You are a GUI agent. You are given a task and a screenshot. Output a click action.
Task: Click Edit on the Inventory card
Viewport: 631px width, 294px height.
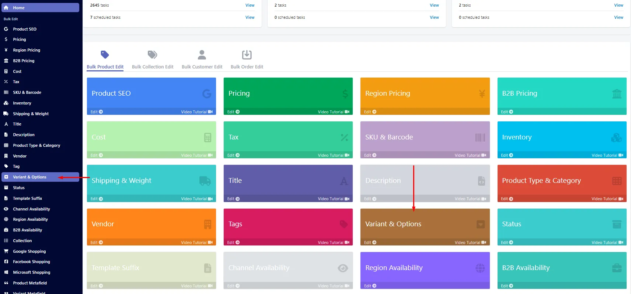(x=507, y=155)
